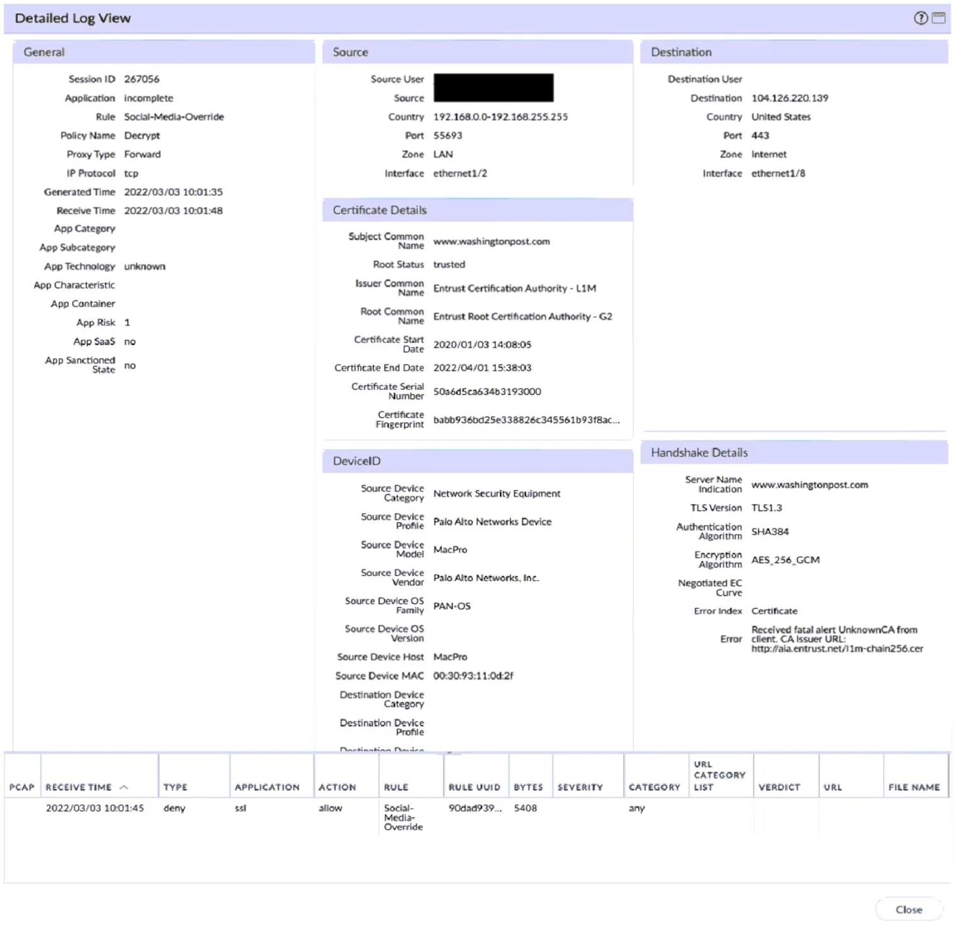Click fingerprint babb936bd25e338826c...

526,420
